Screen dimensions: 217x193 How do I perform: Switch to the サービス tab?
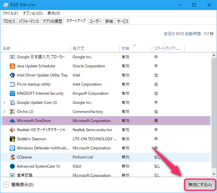[123, 21]
